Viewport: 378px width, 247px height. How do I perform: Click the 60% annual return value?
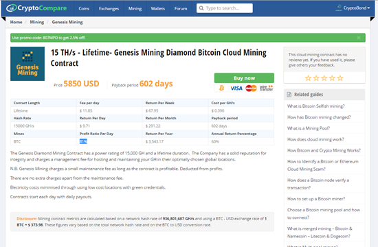[x=215, y=141]
